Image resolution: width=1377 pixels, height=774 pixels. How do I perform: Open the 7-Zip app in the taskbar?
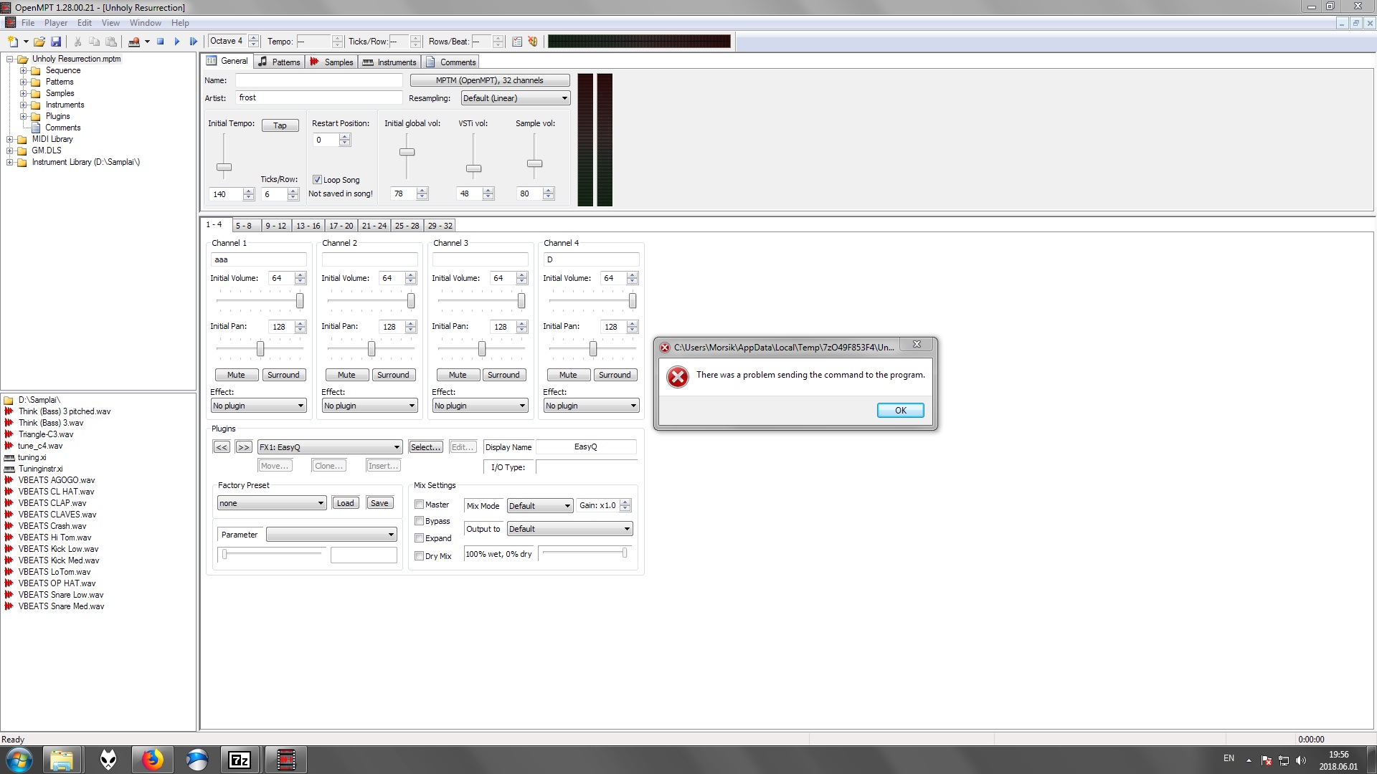pyautogui.click(x=240, y=760)
